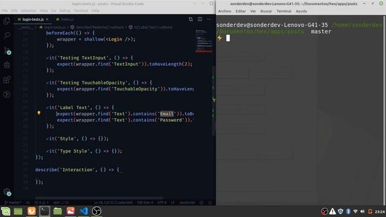
Task: Click the errors and warnings count in status bar
Action: (42, 203)
